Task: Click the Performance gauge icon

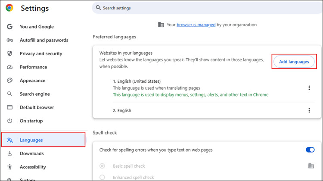Action: point(10,67)
